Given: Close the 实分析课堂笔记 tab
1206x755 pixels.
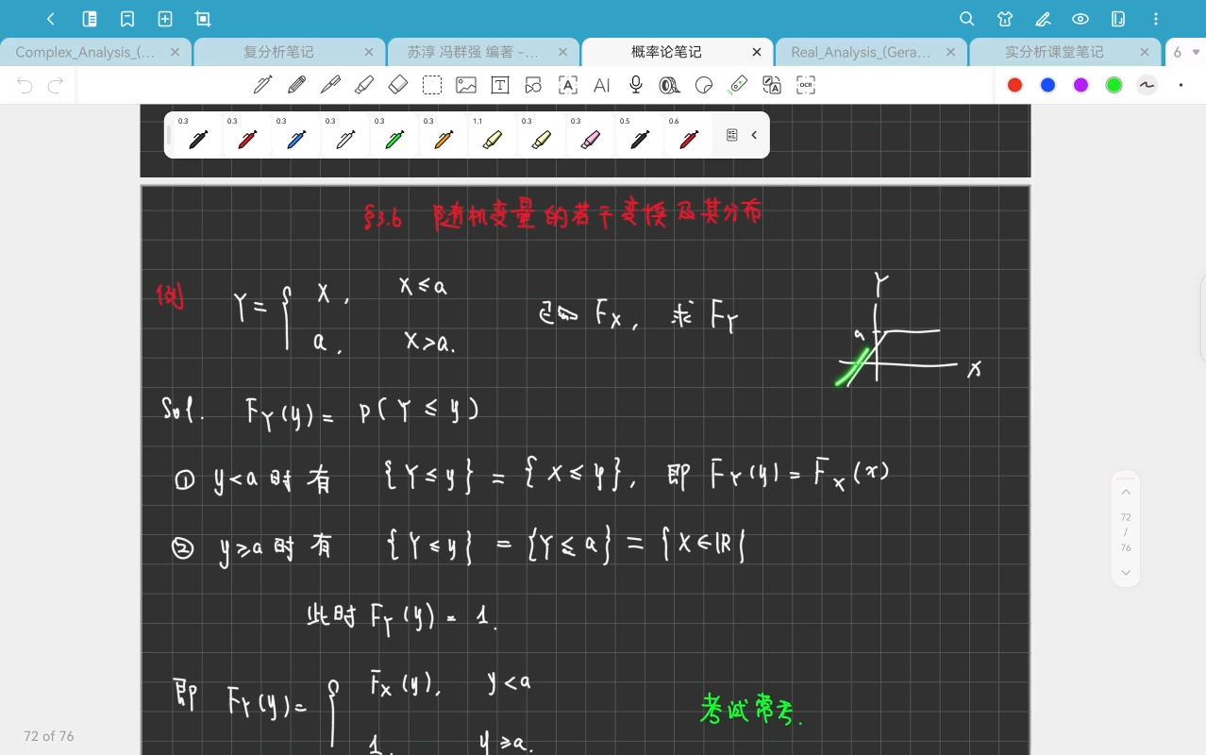Looking at the screenshot, I should tap(1145, 52).
